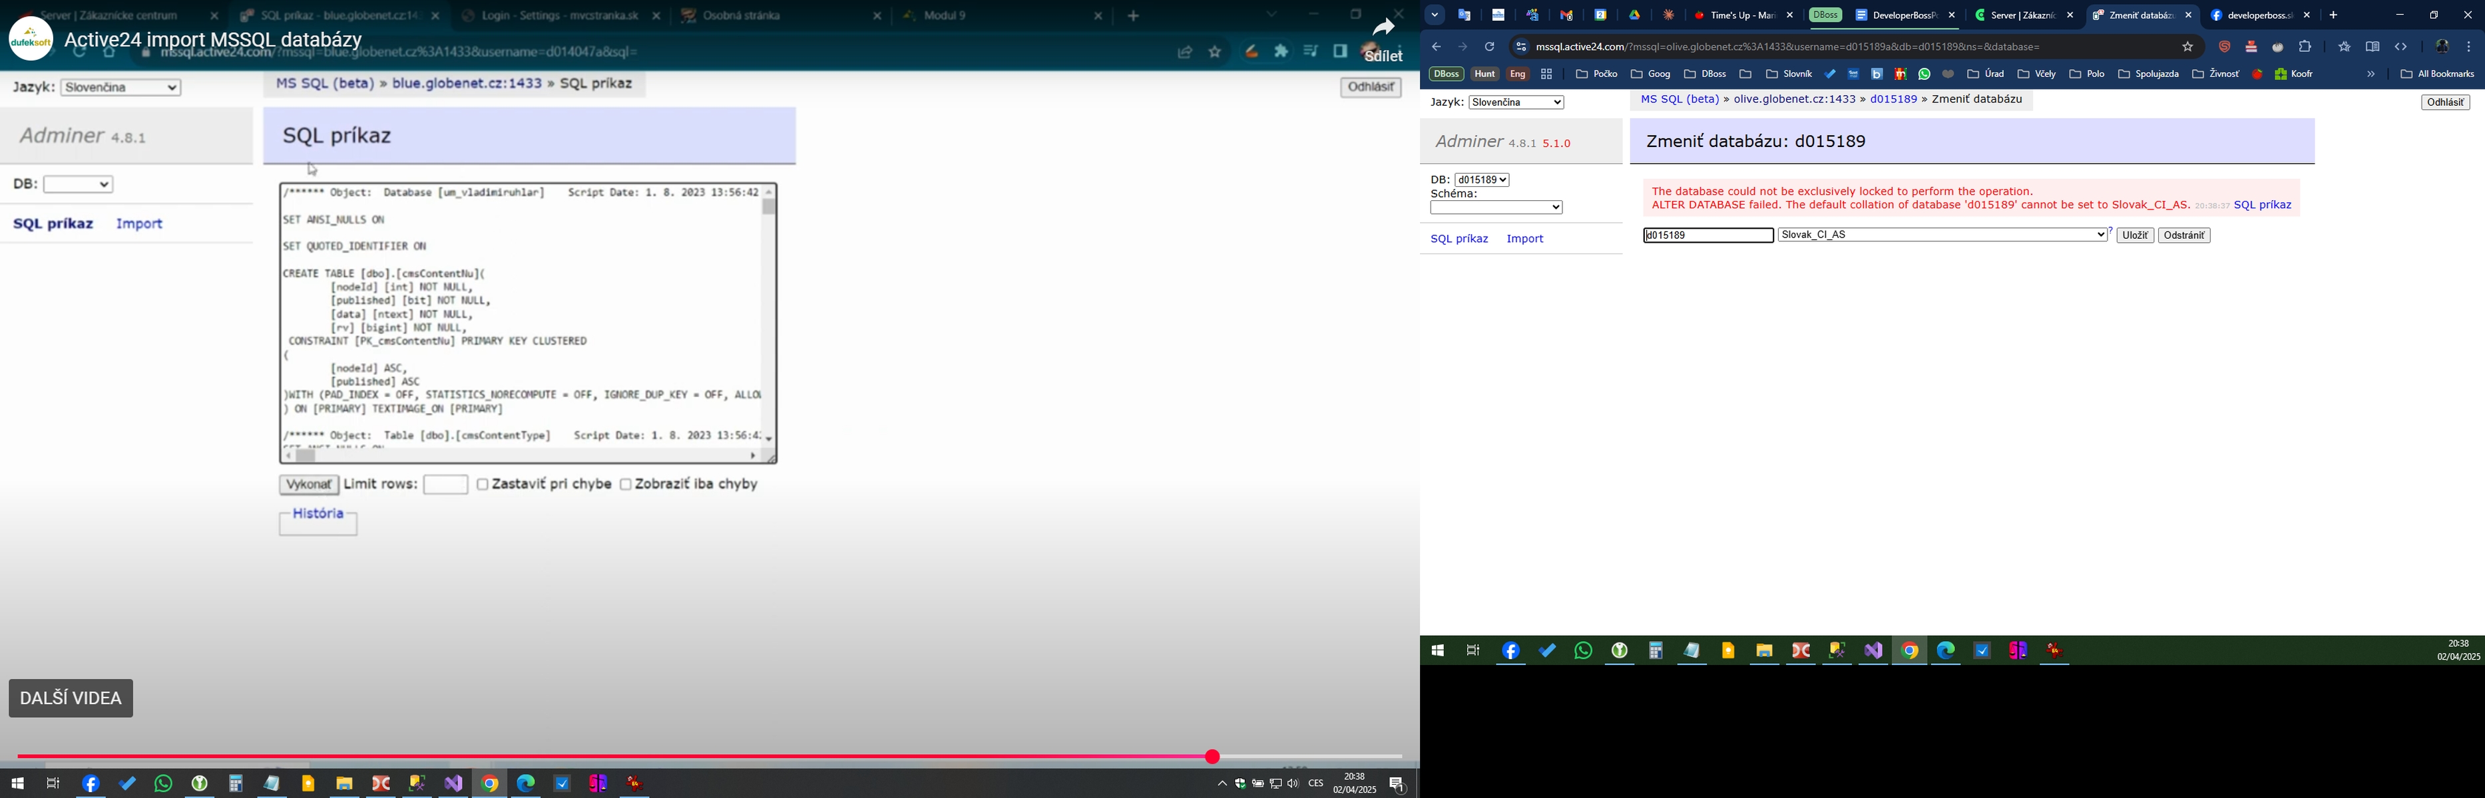Open the Schéma dropdown
This screenshot has width=2485, height=798.
point(1496,207)
